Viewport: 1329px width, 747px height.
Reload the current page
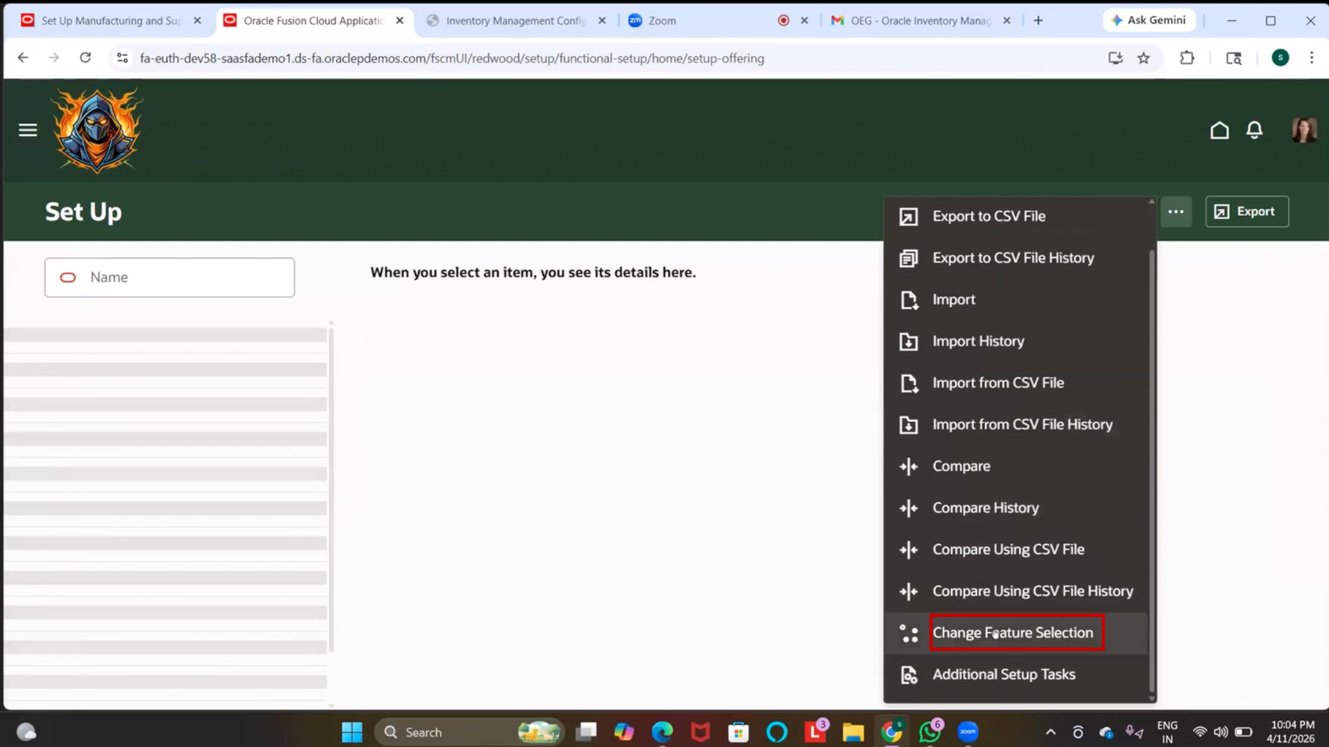85,58
